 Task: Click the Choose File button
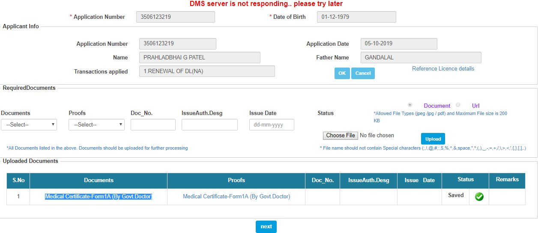(x=341, y=136)
